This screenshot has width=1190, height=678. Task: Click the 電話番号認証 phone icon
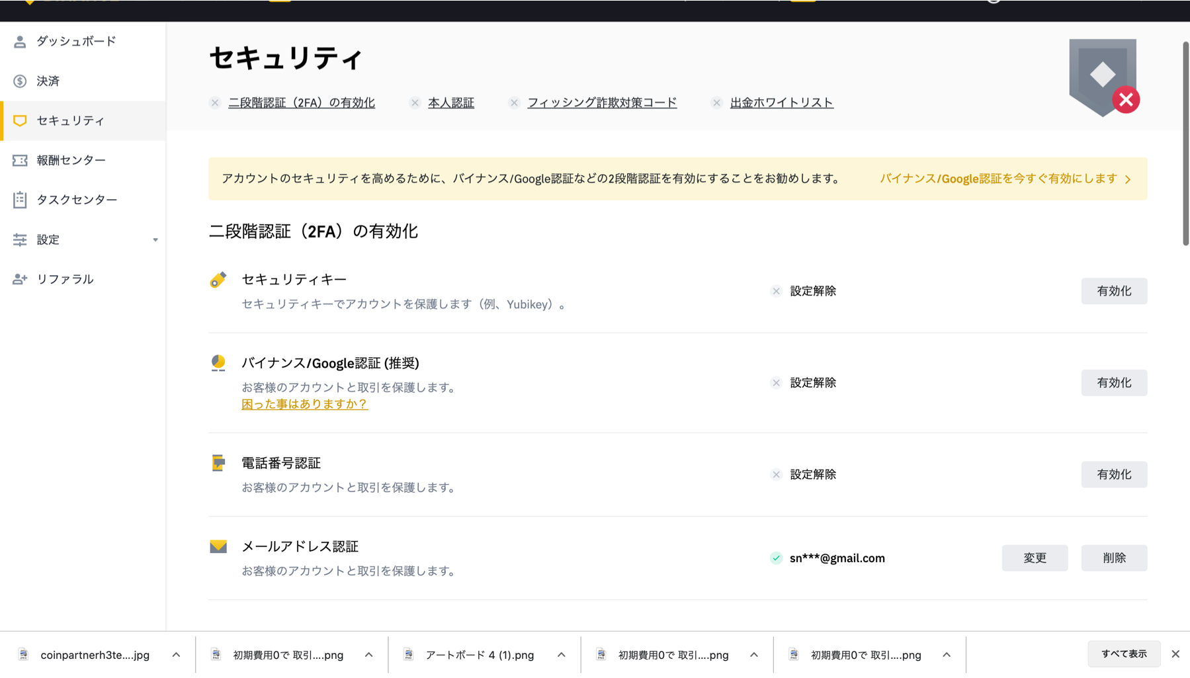tap(218, 463)
